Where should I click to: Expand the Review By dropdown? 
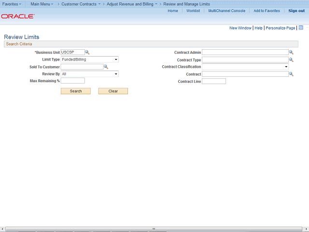90,74
